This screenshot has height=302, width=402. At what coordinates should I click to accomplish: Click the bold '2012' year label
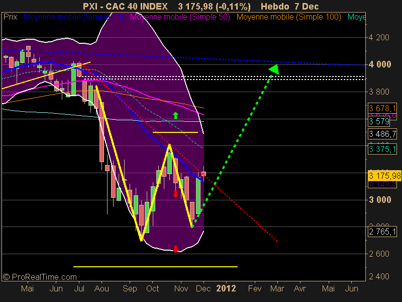coord(226,288)
